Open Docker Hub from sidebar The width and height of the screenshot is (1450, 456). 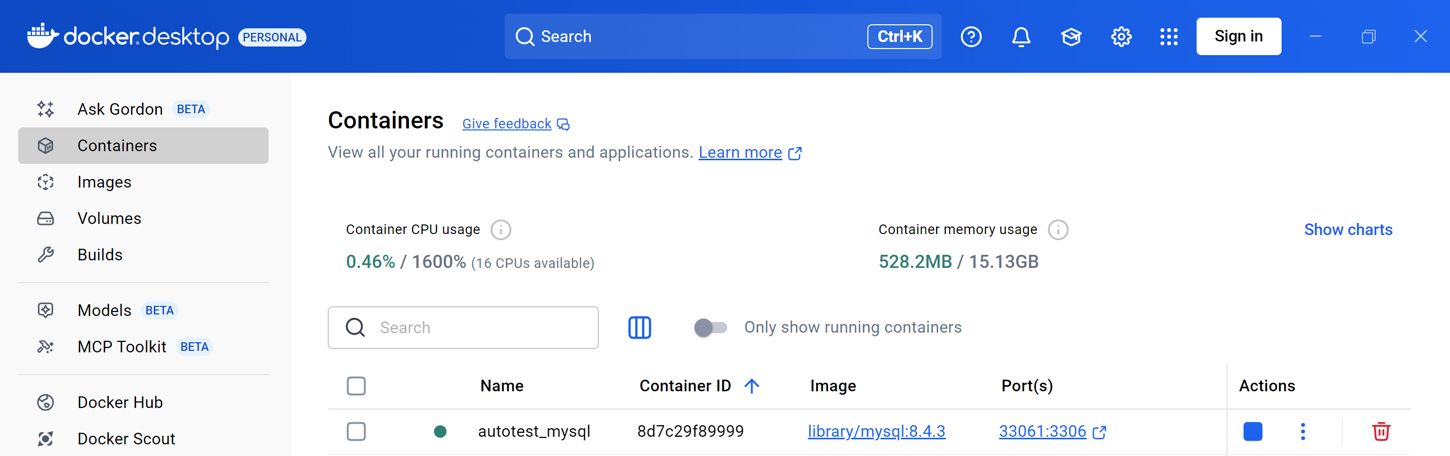[143, 402]
